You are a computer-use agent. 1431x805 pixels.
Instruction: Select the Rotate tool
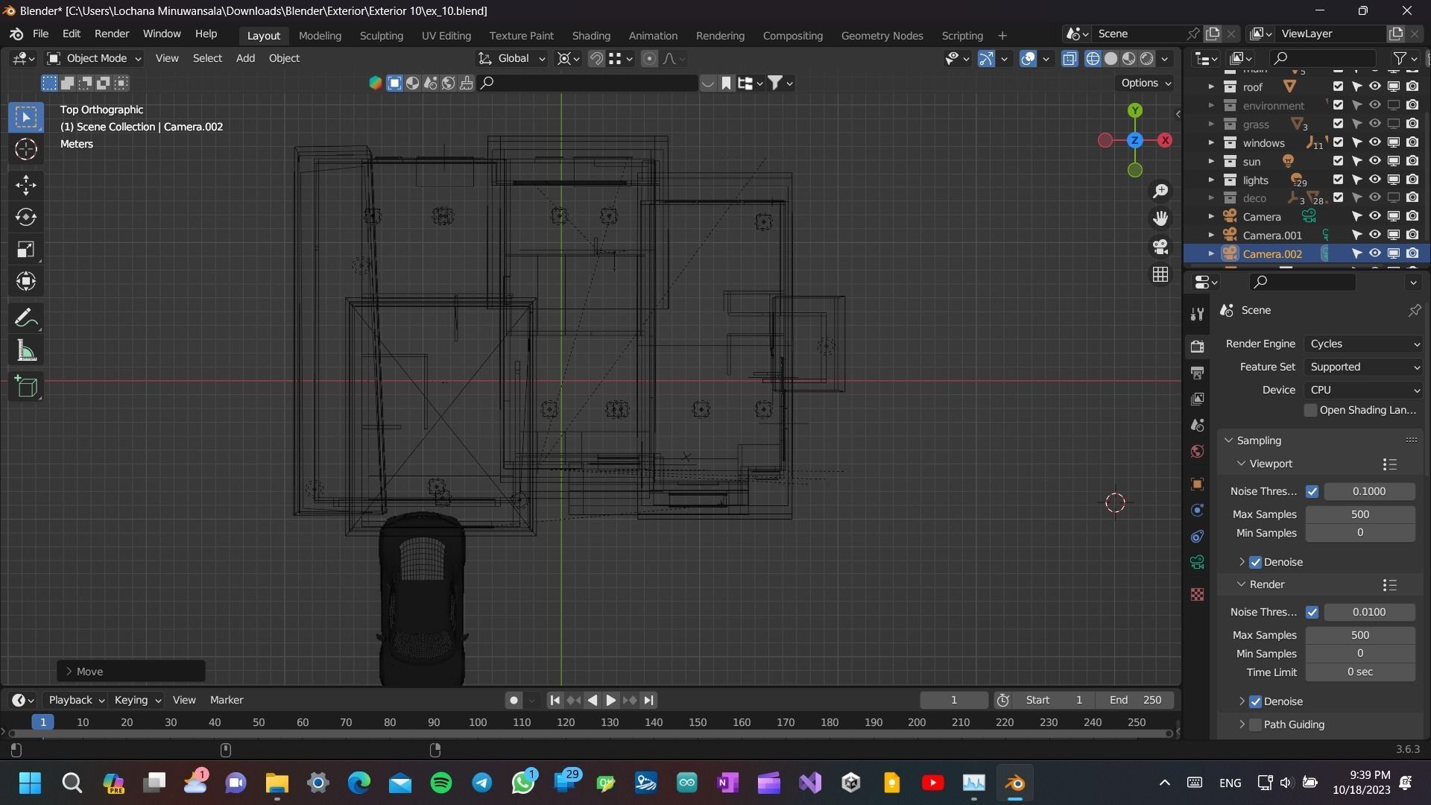26,217
